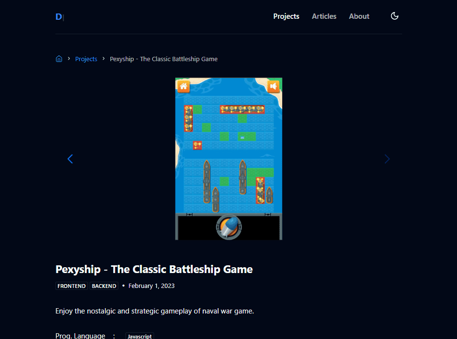This screenshot has height=339, width=457.
Task: Click the home breadcrumb icon
Action: (59, 59)
